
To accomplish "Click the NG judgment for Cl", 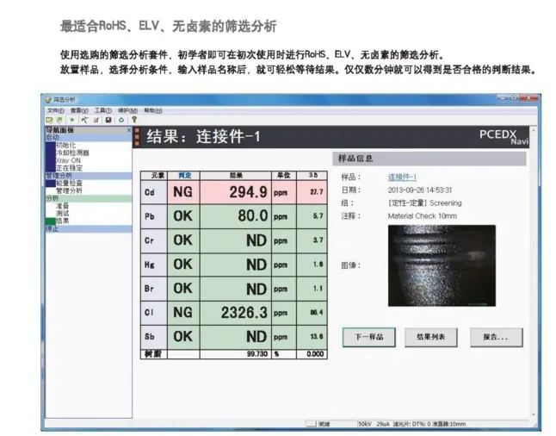I will pyautogui.click(x=183, y=313).
